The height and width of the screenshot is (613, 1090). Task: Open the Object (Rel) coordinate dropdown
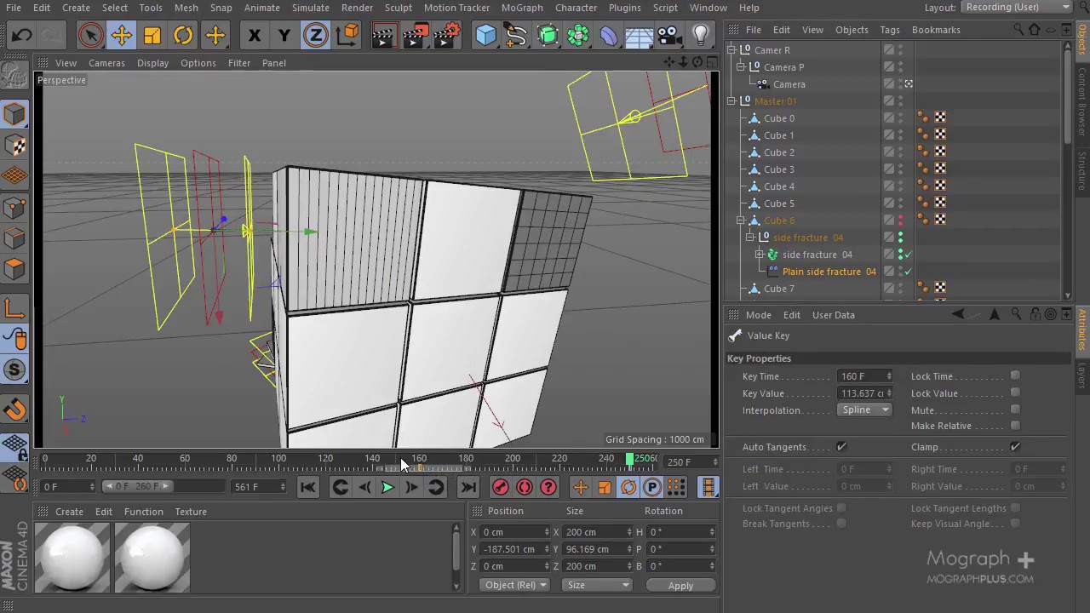coord(515,586)
